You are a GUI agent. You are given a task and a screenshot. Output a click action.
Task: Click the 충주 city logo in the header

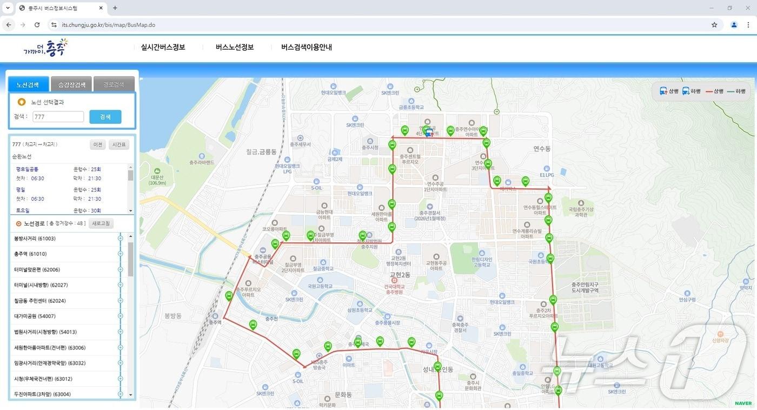46,48
